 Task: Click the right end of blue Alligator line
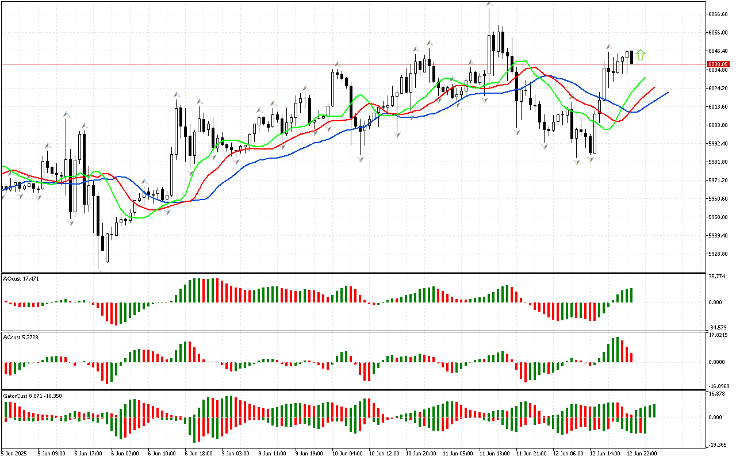tap(668, 92)
